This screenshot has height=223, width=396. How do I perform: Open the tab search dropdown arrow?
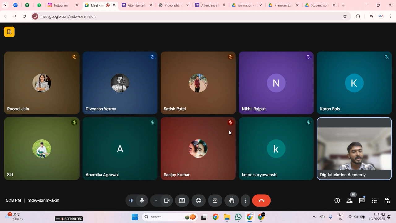(5, 5)
